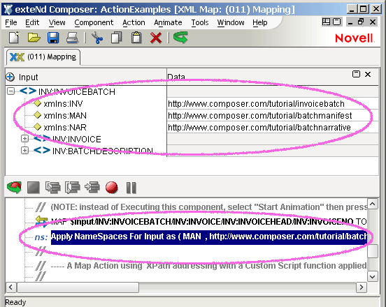Select the (011) Mapping tab
386x307 pixels.
(43, 57)
